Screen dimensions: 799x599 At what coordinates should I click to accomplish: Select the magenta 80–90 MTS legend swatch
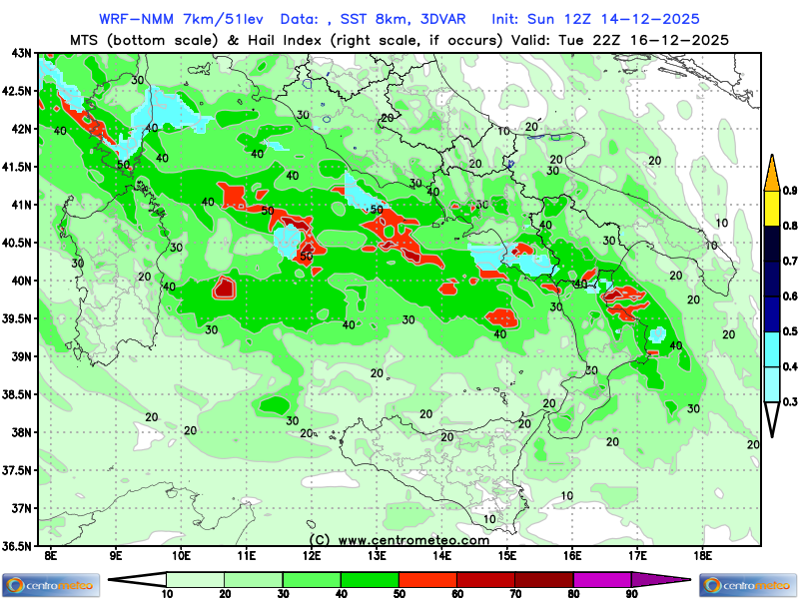pyautogui.click(x=602, y=579)
